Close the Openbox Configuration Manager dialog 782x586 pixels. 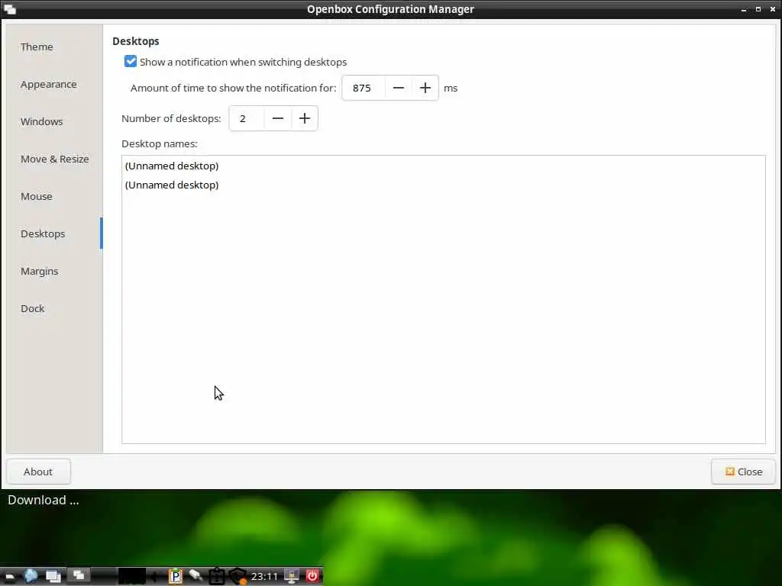pos(743,472)
